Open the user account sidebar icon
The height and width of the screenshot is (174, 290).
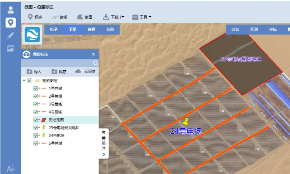click(11, 10)
